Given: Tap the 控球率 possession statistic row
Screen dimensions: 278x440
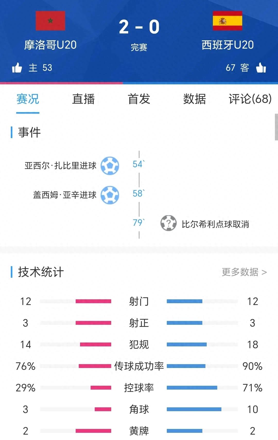Looking at the screenshot, I should point(139,388).
